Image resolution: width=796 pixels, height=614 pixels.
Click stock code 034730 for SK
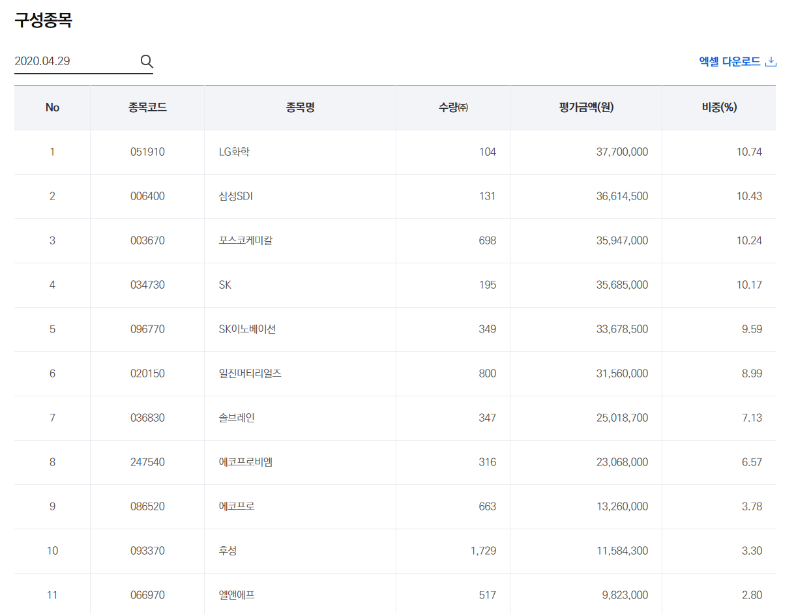pos(147,285)
